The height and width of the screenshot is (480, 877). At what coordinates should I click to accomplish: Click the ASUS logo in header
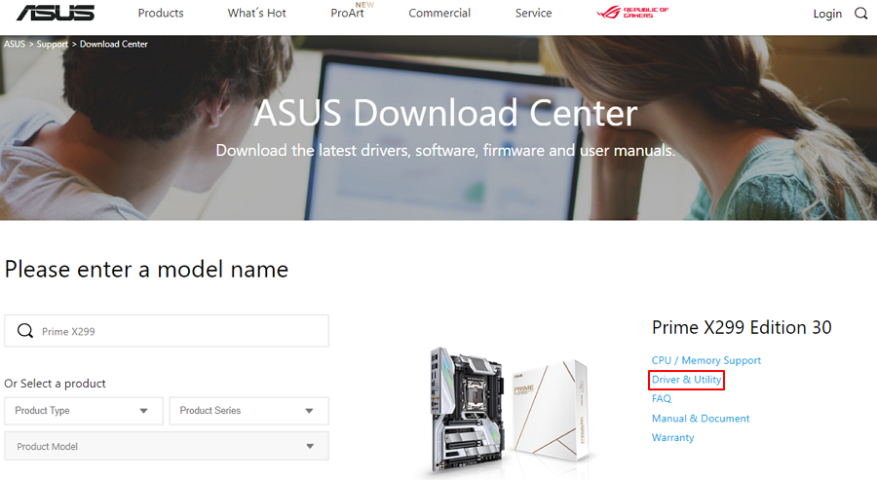tap(56, 13)
